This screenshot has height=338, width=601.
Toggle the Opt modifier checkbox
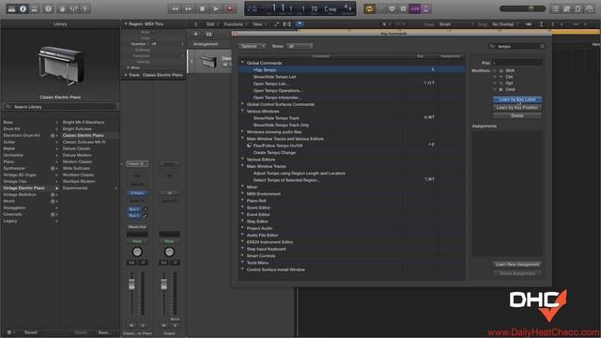pyautogui.click(x=495, y=83)
